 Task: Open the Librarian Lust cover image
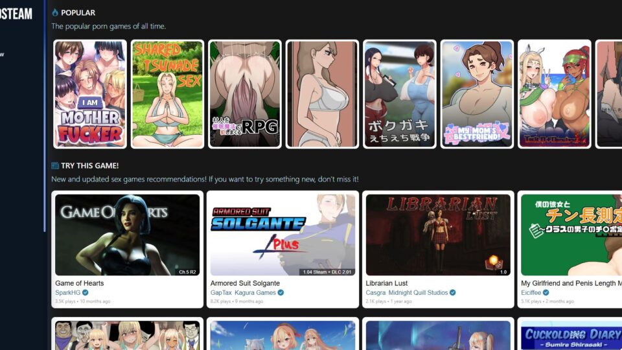(438, 235)
